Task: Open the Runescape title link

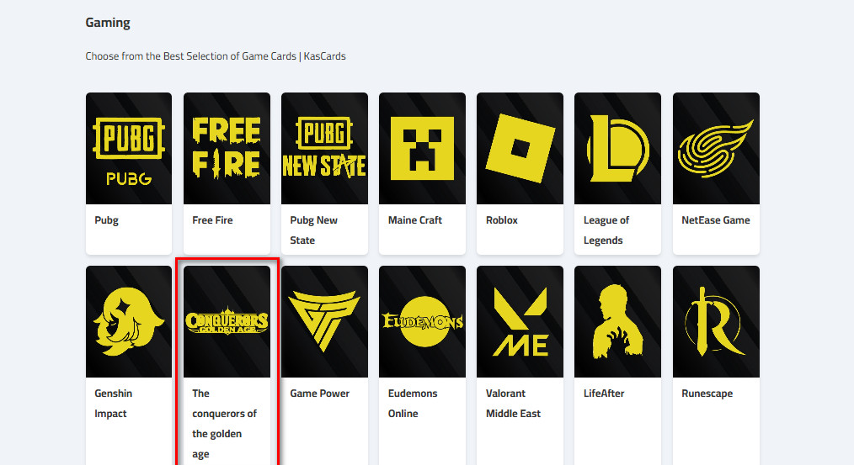Action: (707, 394)
